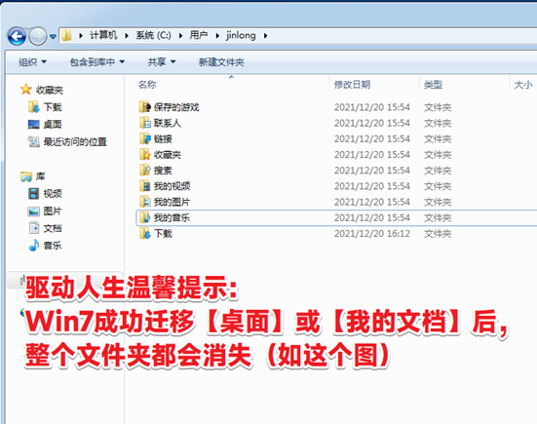
Task: Select the 搜索 folder name
Action: click(x=163, y=171)
